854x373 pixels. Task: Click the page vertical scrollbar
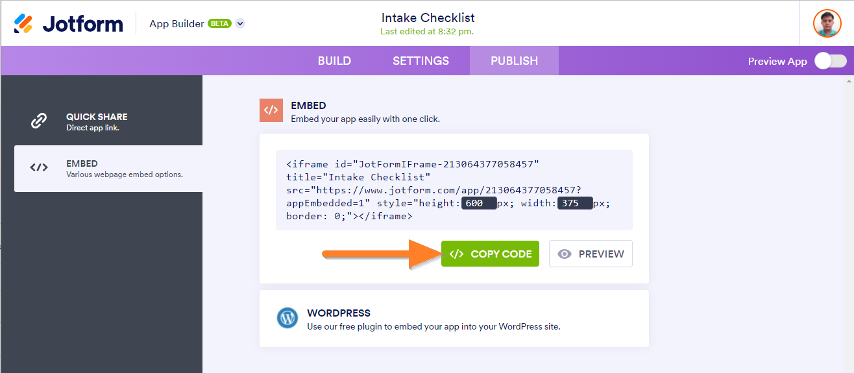[x=850, y=224]
